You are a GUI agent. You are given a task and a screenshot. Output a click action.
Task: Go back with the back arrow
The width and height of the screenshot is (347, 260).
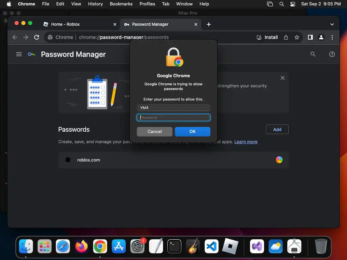[x=15, y=37]
